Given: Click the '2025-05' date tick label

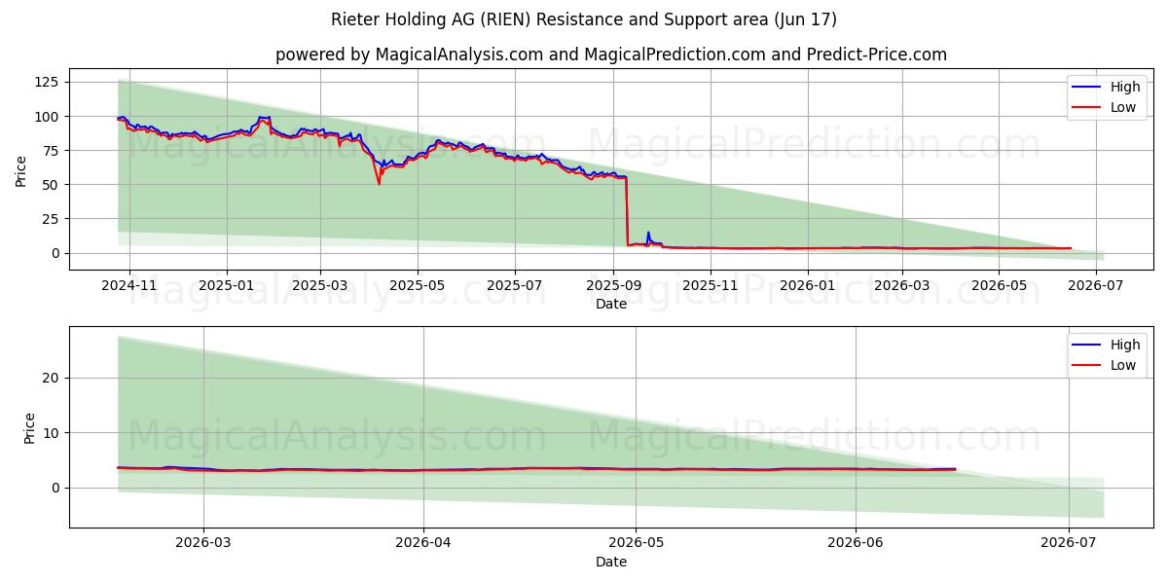Looking at the screenshot, I should click(418, 285).
